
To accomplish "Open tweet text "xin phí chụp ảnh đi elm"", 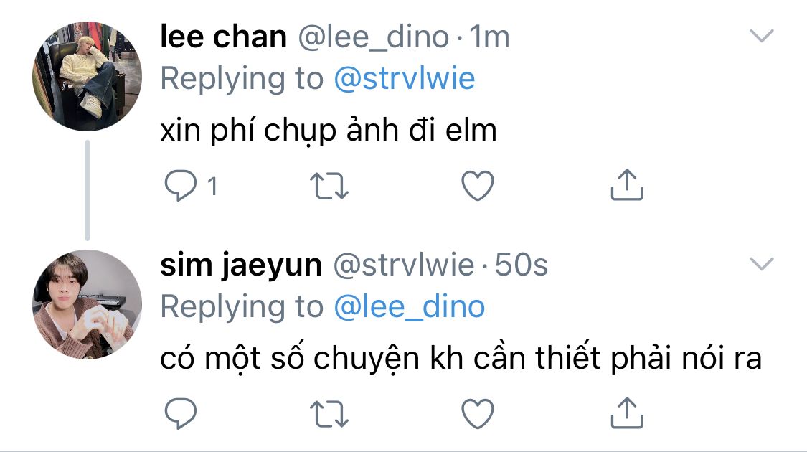I will pyautogui.click(x=329, y=133).
